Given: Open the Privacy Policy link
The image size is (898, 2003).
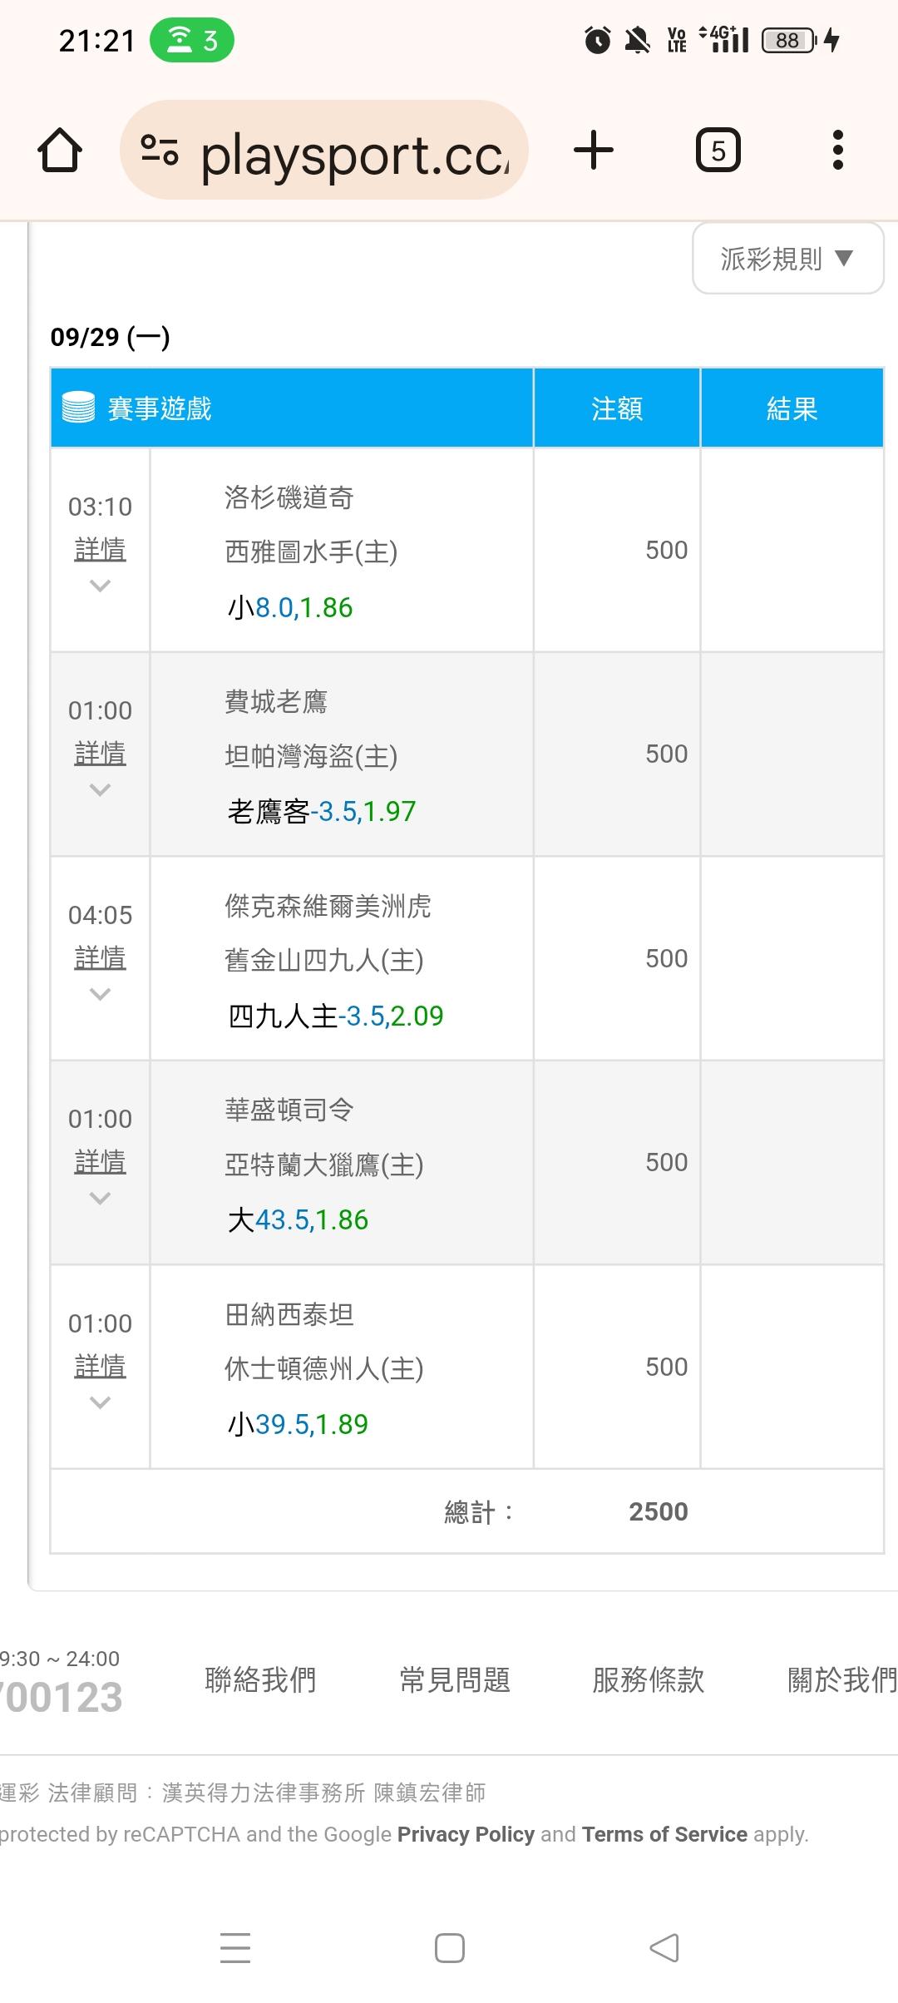Looking at the screenshot, I should pos(466,1835).
